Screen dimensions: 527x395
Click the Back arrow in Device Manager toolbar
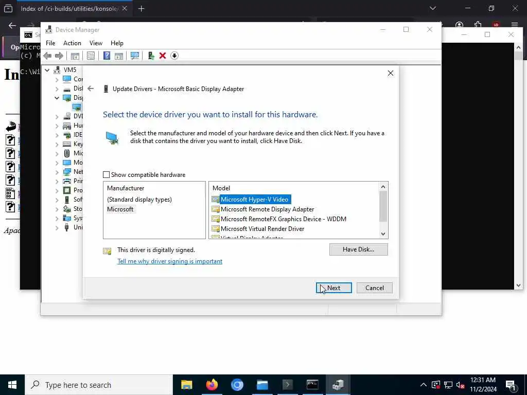coord(47,56)
